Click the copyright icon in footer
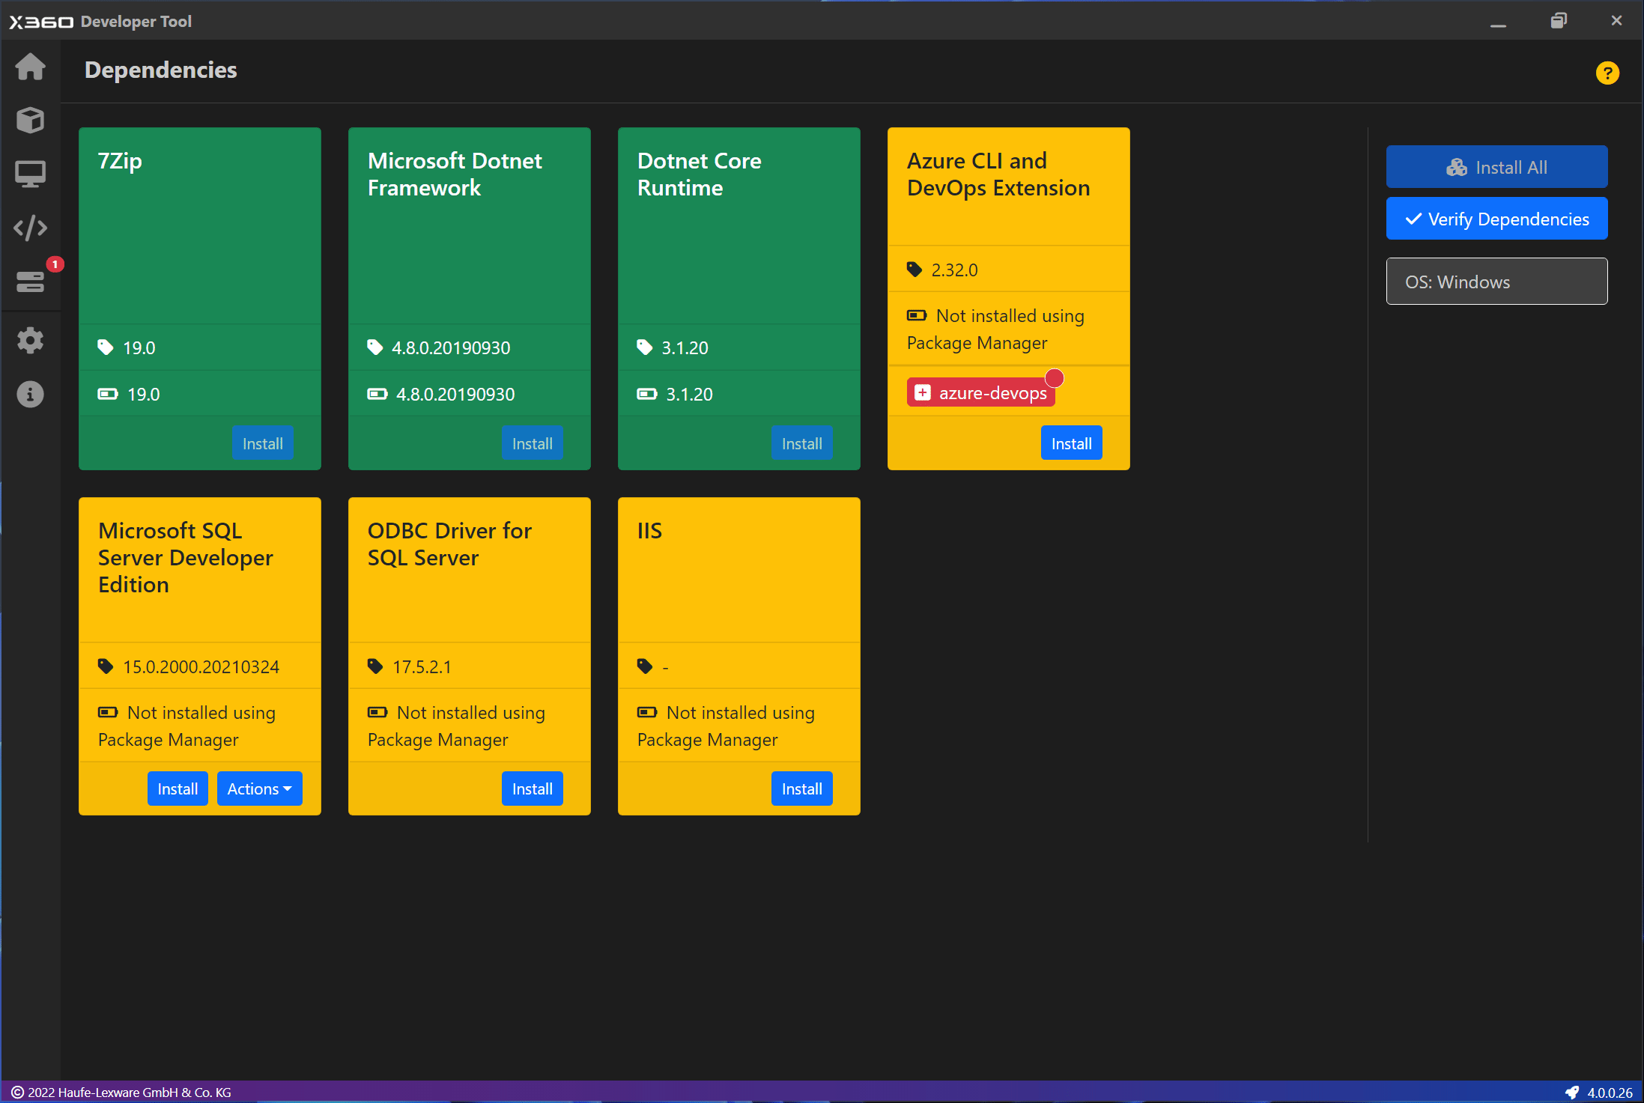Viewport: 1644px width, 1103px height. coord(17,1092)
